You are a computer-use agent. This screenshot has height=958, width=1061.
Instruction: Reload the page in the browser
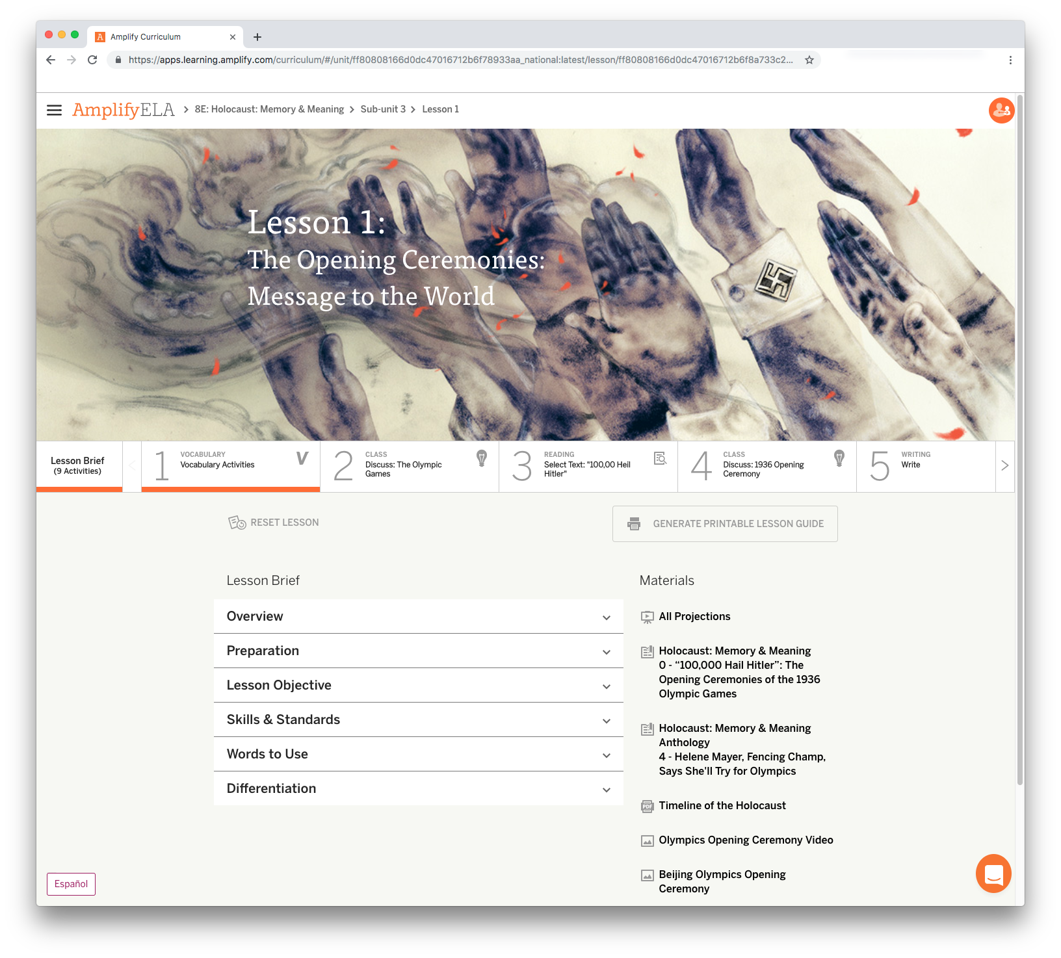(92, 60)
